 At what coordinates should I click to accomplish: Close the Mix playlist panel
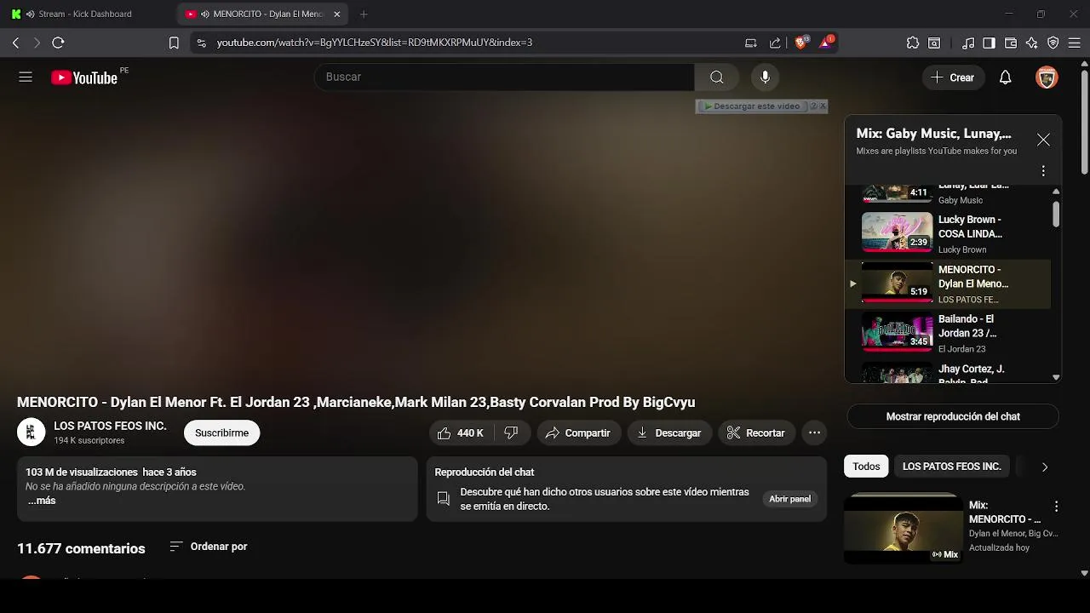(1043, 140)
